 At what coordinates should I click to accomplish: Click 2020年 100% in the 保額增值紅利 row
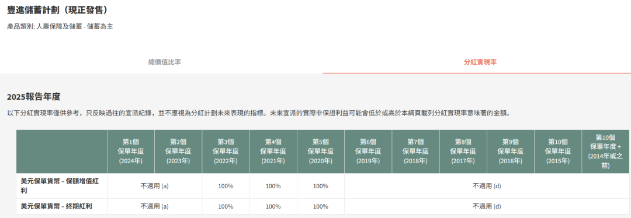pyautogui.click(x=321, y=186)
